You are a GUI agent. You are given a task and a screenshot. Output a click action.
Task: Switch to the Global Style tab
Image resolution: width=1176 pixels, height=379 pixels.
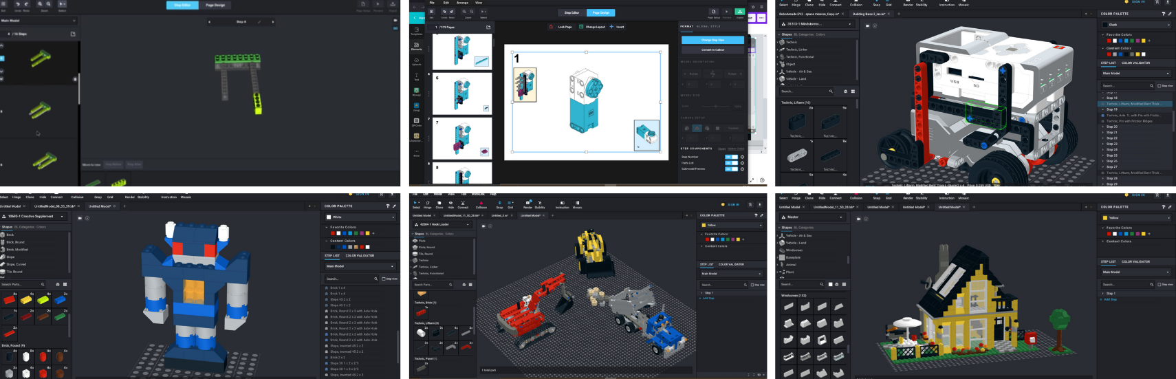coord(708,27)
